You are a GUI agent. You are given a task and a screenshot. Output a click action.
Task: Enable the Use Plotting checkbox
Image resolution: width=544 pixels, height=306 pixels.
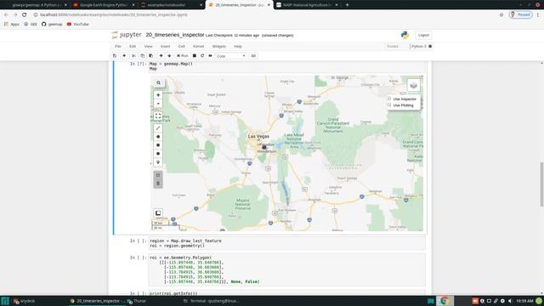[x=389, y=105]
